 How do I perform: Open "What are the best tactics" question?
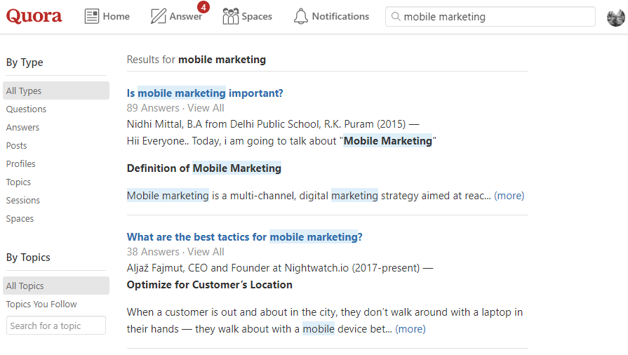pyautogui.click(x=244, y=237)
